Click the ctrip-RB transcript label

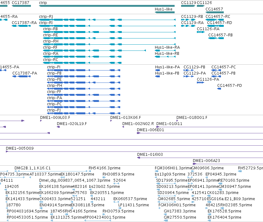pos(50,29)
